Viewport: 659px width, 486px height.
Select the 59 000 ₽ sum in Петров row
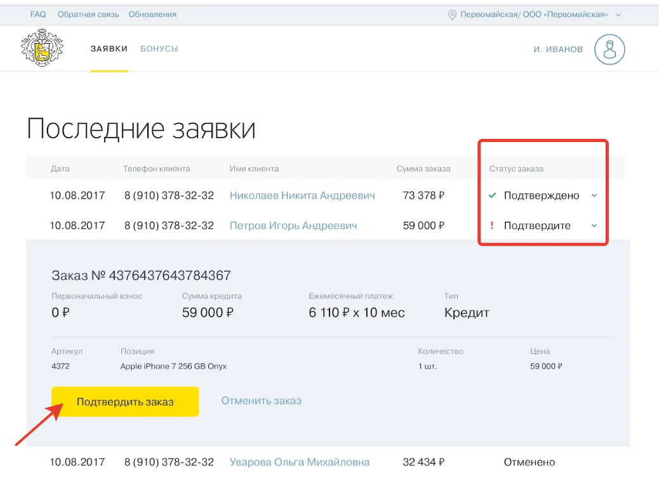click(x=423, y=226)
